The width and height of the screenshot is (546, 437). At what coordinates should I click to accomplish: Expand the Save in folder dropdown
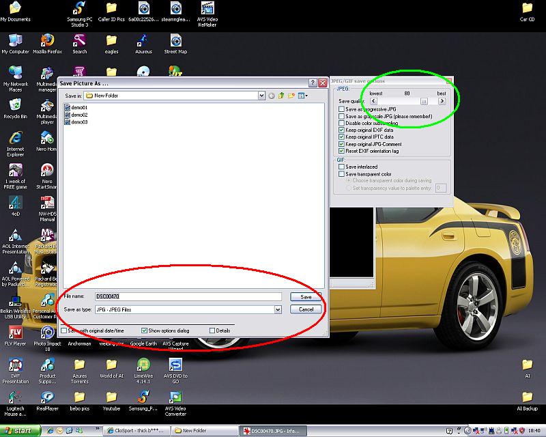(261, 96)
